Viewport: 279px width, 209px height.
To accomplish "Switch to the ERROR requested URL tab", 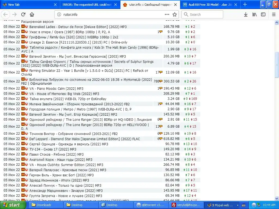I will coord(90,4).
